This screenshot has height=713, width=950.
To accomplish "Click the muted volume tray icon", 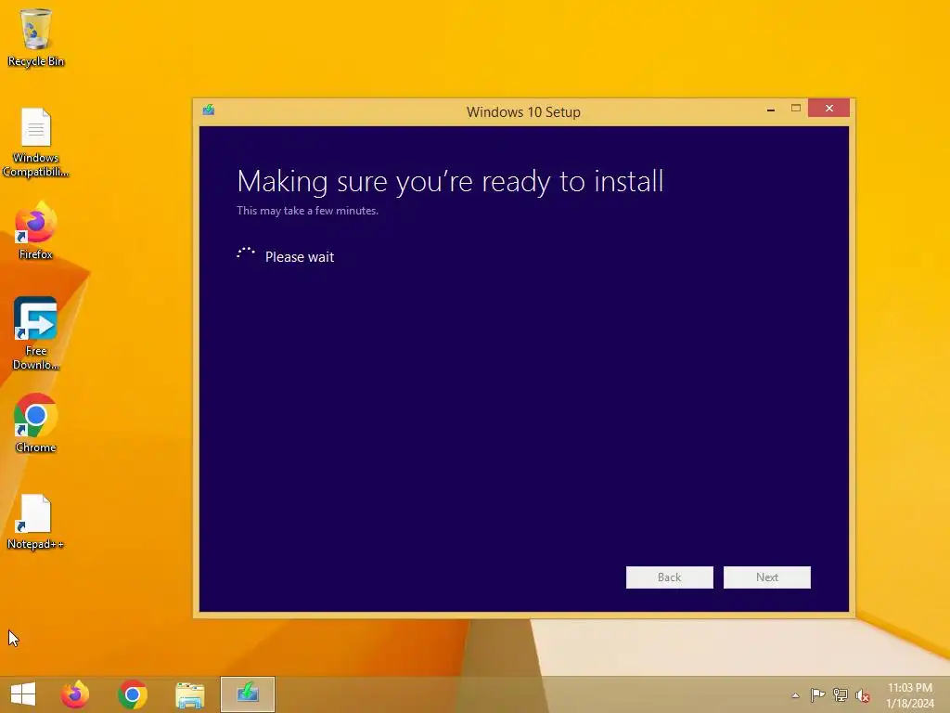I will (x=863, y=695).
